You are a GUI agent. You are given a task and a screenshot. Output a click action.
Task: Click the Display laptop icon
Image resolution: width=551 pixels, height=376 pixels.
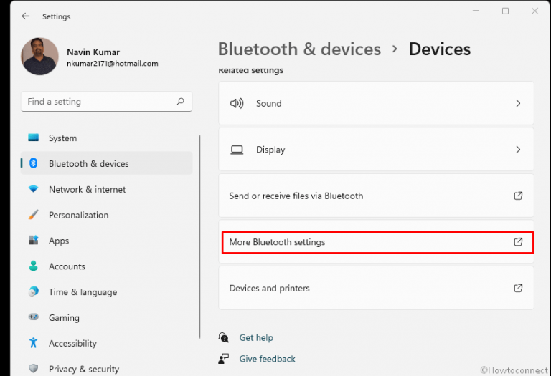coord(237,150)
